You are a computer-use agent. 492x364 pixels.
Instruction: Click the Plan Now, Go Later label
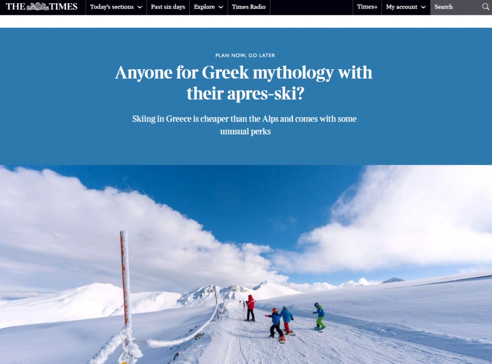(245, 56)
